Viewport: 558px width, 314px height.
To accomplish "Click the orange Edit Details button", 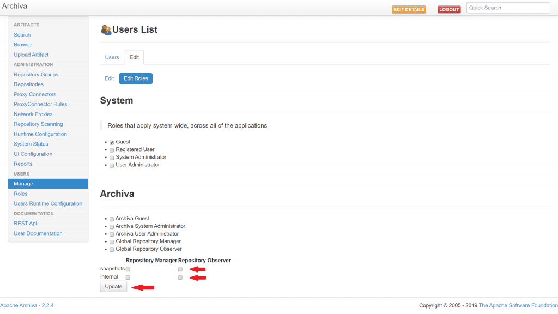I will pyautogui.click(x=409, y=9).
